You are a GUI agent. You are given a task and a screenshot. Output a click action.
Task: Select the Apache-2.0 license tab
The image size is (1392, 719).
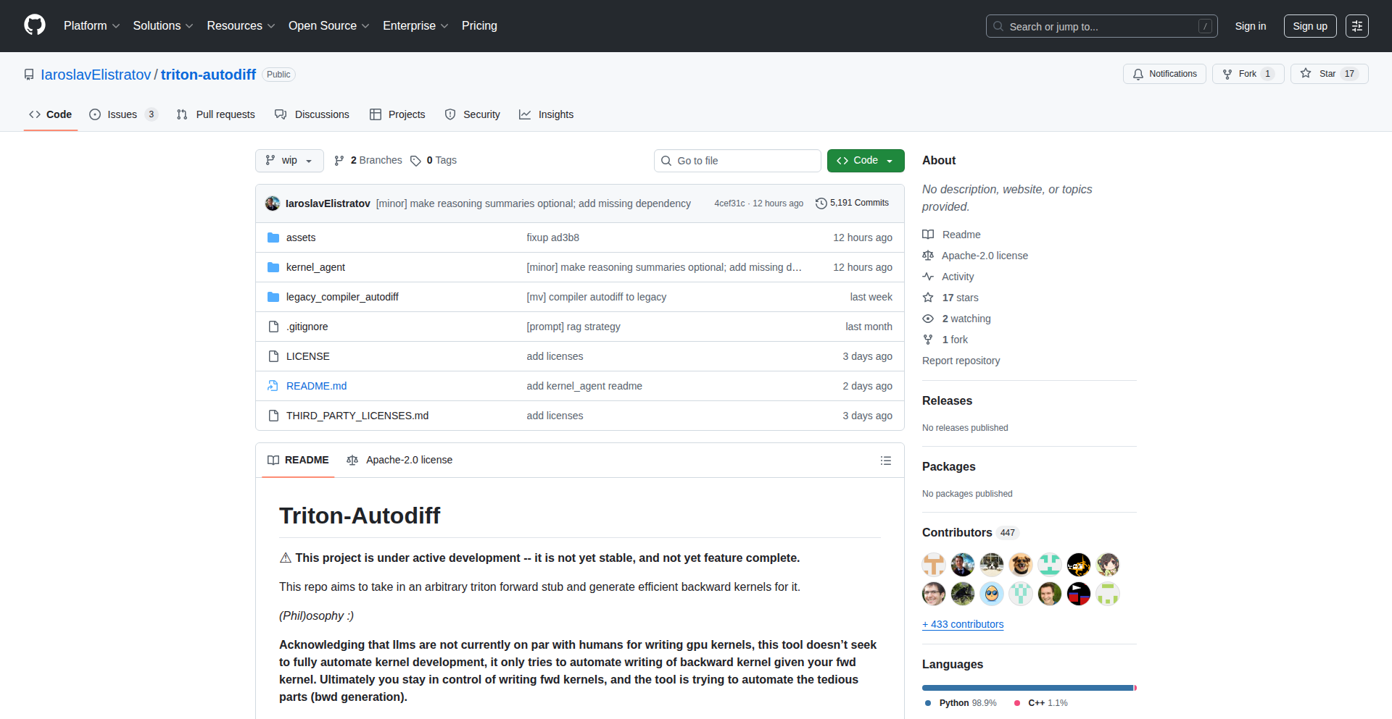(x=399, y=461)
